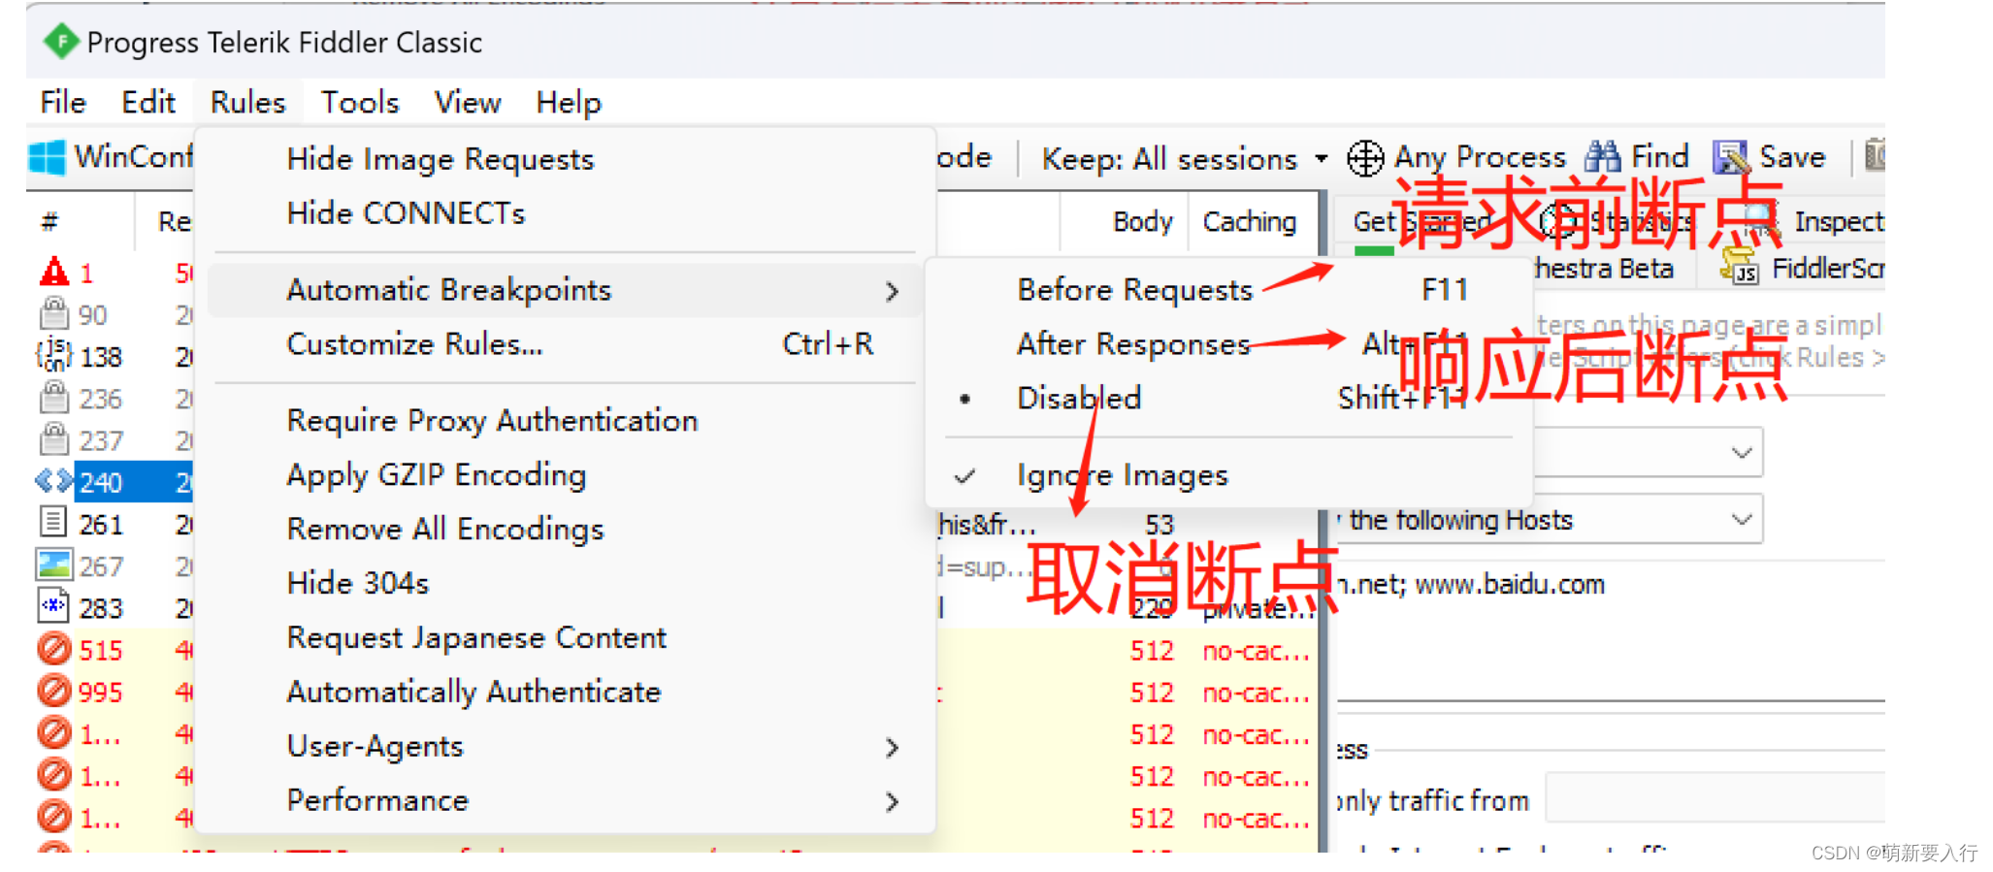Click the arrows icon of session 240
Image resolution: width=1993 pixels, height=872 pixels.
53,481
